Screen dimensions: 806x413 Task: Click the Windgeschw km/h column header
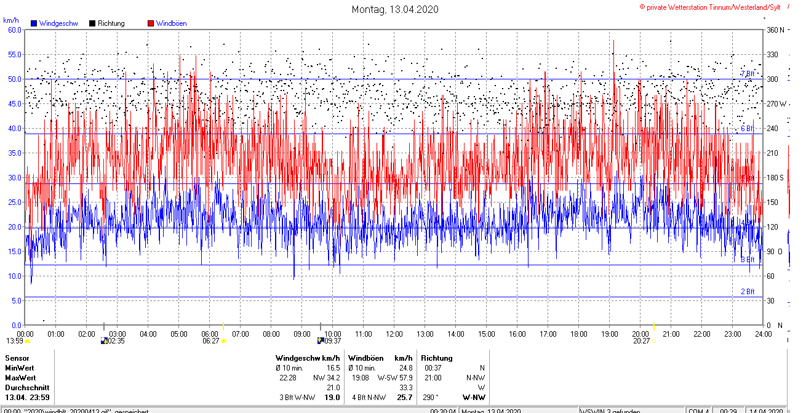(x=308, y=358)
